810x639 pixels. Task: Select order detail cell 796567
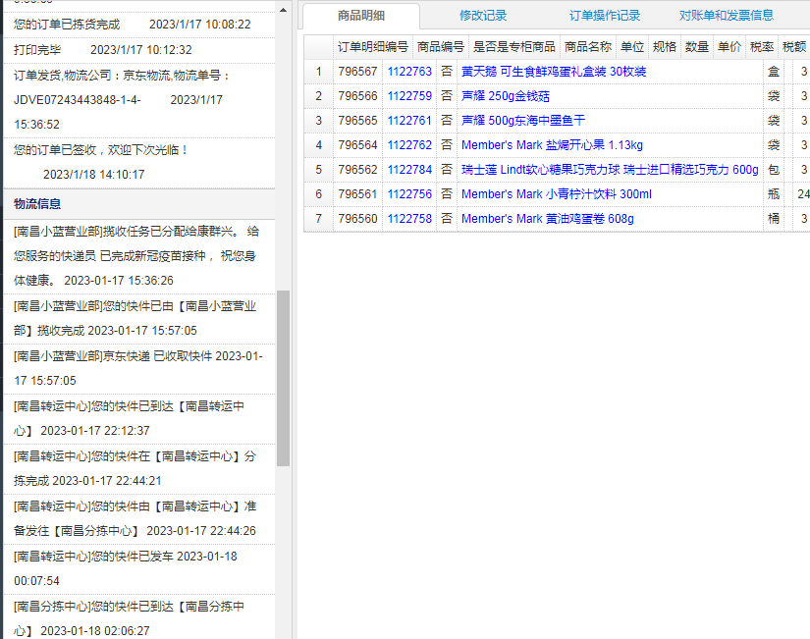point(357,72)
